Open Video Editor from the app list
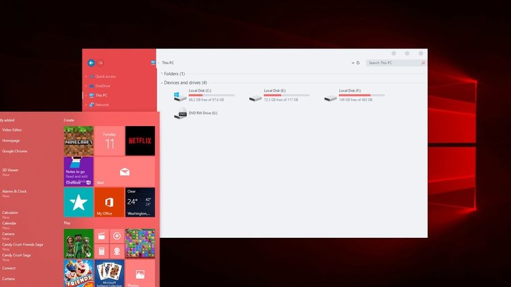The image size is (511, 287). [x=12, y=130]
